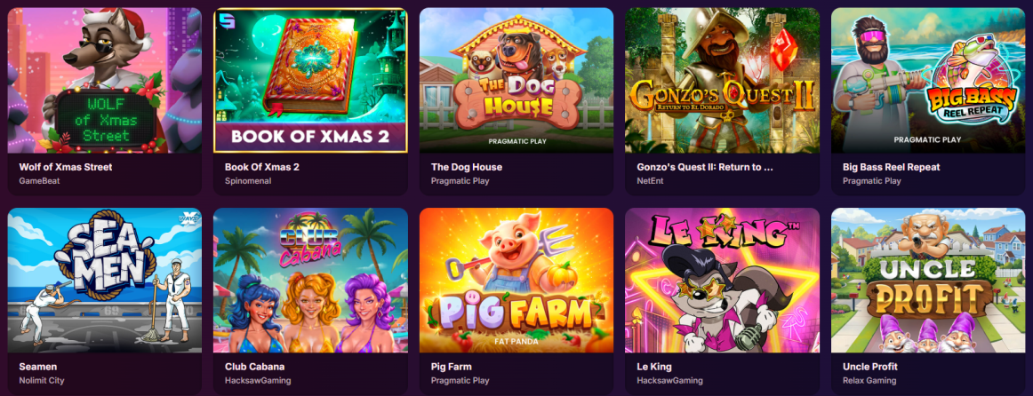Open the Wolf of Xmas Street game thumbnail
The height and width of the screenshot is (396, 1033).
pos(104,80)
